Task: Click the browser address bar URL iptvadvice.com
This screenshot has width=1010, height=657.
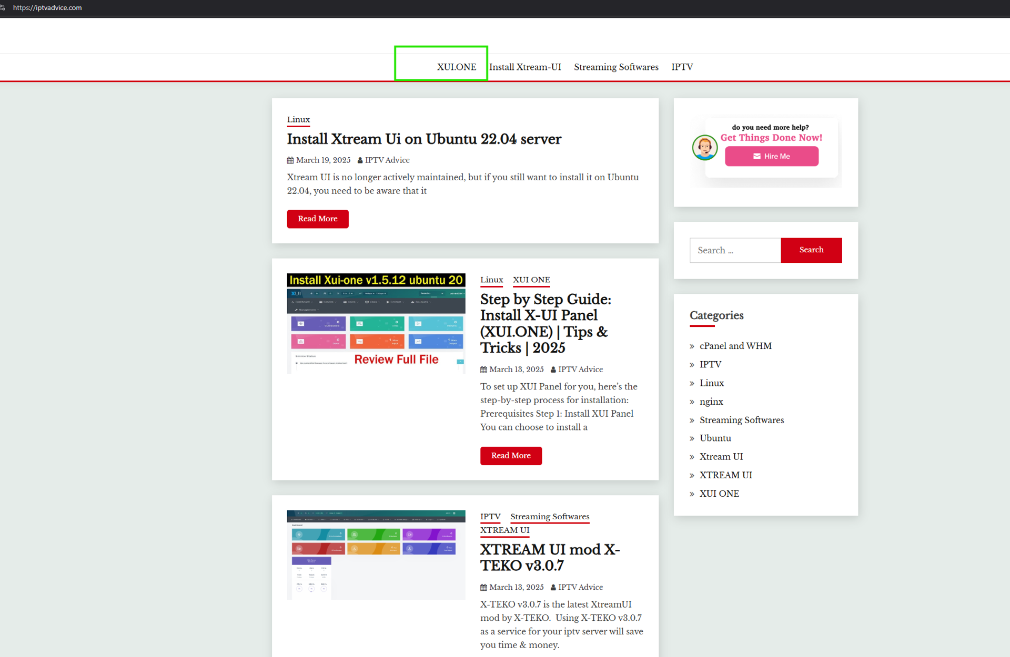Action: (x=47, y=8)
